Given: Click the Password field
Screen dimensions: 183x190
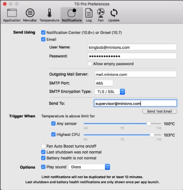Looking at the screenshot, I should point(132,56).
